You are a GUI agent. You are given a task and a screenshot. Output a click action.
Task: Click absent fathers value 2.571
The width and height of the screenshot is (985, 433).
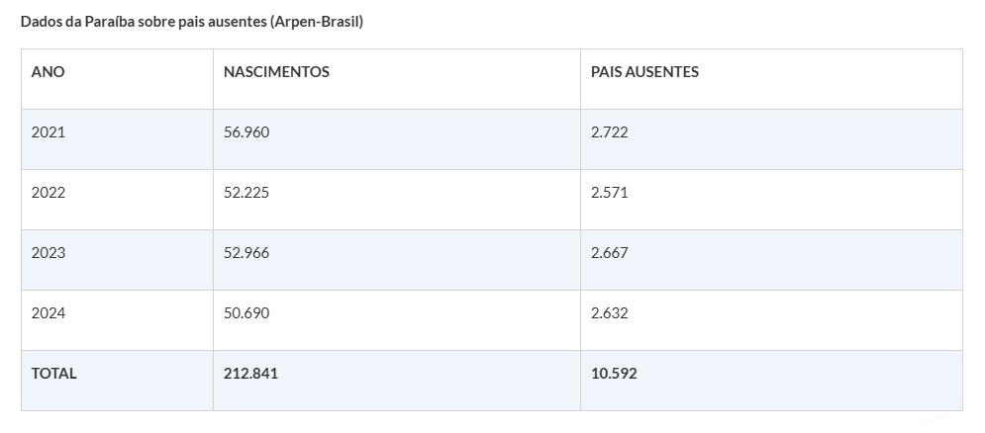click(610, 193)
